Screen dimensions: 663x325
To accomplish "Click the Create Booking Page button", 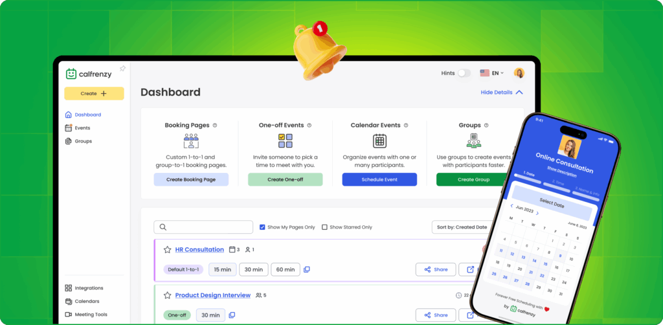I will tap(191, 179).
